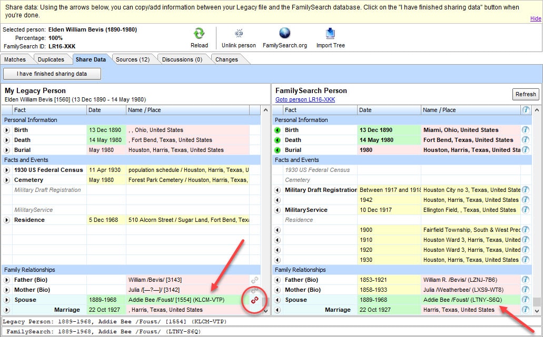Screen dimensions: 543x337
Task: Copy Legacy Death to FamilySearch arrow
Action: 6,140
